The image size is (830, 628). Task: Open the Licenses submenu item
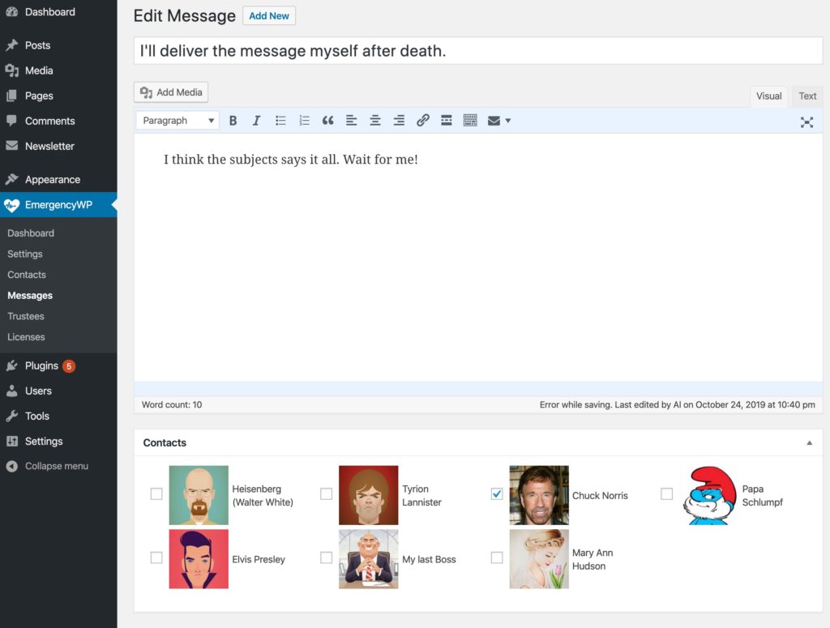26,337
